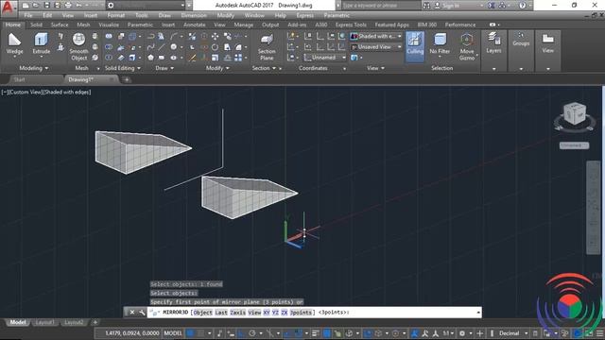The height and width of the screenshot is (340, 605).
Task: Choose the XY option in command line
Action: coord(267,313)
